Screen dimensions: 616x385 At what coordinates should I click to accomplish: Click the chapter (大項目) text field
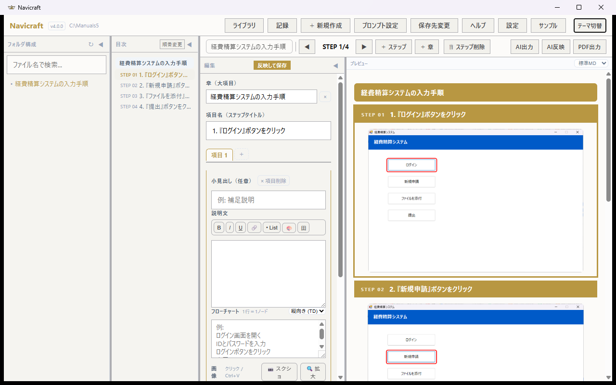(261, 96)
